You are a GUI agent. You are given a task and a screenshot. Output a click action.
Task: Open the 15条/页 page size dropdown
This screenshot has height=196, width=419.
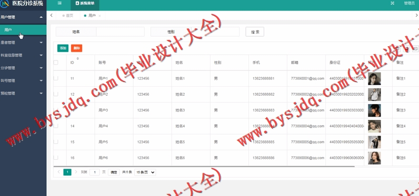145,172
